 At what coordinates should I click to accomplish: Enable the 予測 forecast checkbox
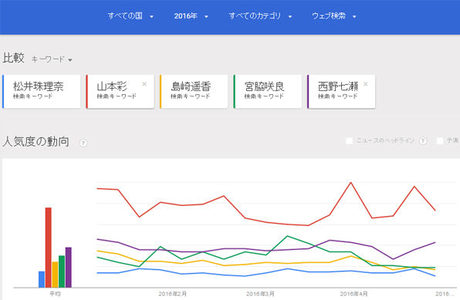440,141
